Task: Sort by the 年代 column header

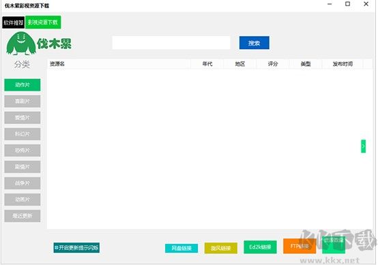Action: 207,64
